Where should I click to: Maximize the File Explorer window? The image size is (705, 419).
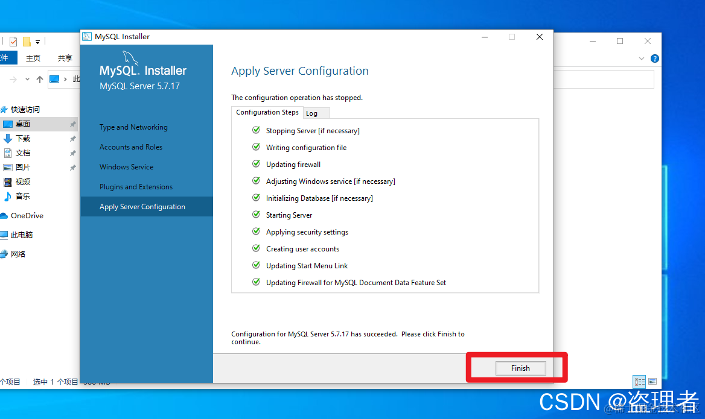pos(620,41)
